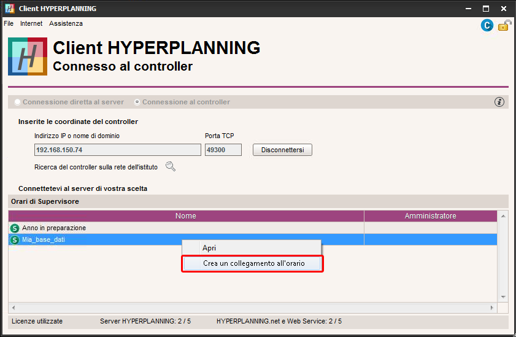Image resolution: width=516 pixels, height=337 pixels.
Task: Click Server HYPERPLANNING: 2 / 5 status text
Action: (145, 321)
